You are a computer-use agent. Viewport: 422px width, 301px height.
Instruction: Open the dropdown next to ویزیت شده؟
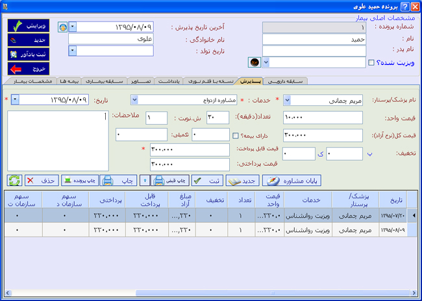coord(266,62)
